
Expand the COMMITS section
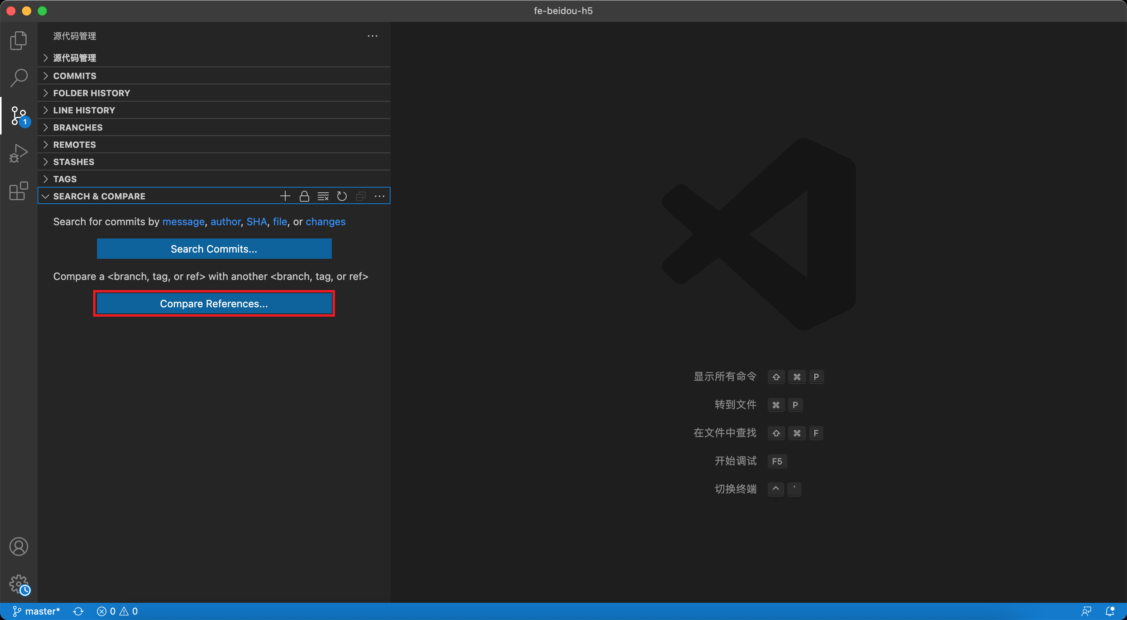pyautogui.click(x=74, y=75)
